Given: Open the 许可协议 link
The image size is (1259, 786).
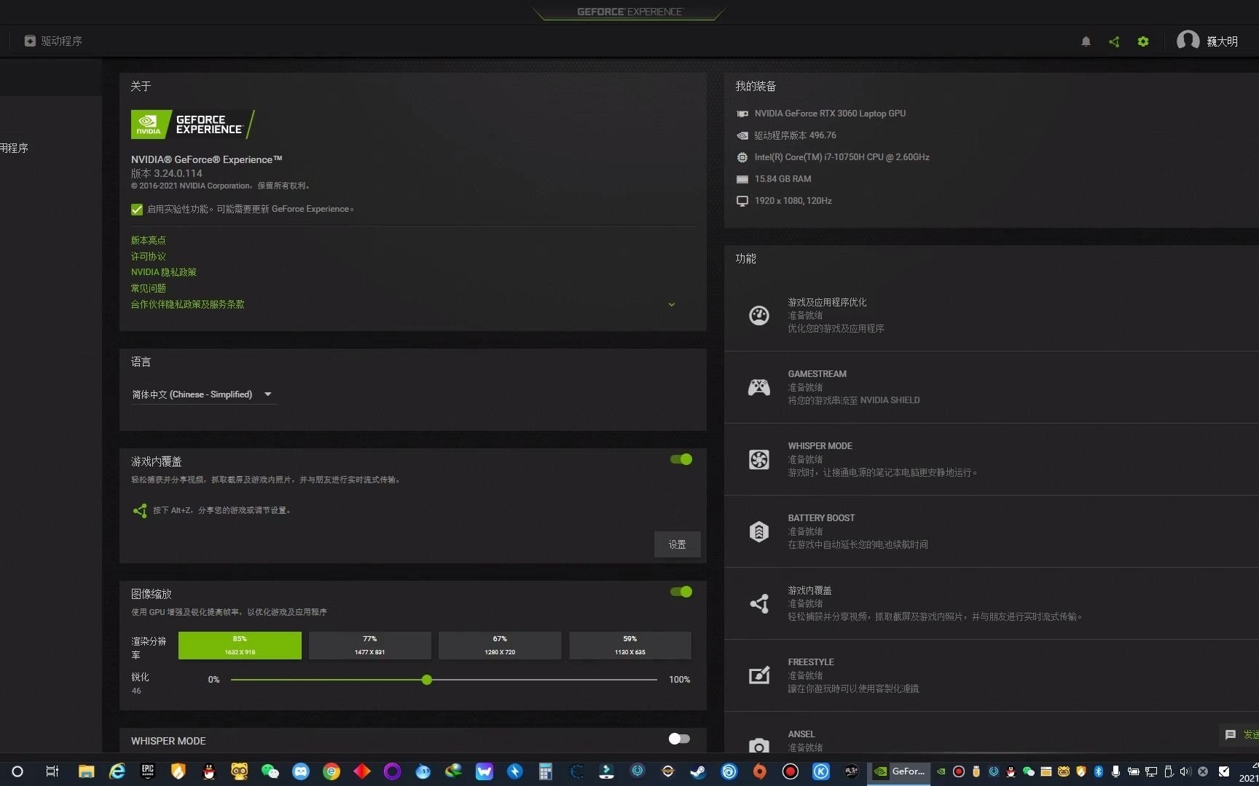Looking at the screenshot, I should click(x=149, y=256).
